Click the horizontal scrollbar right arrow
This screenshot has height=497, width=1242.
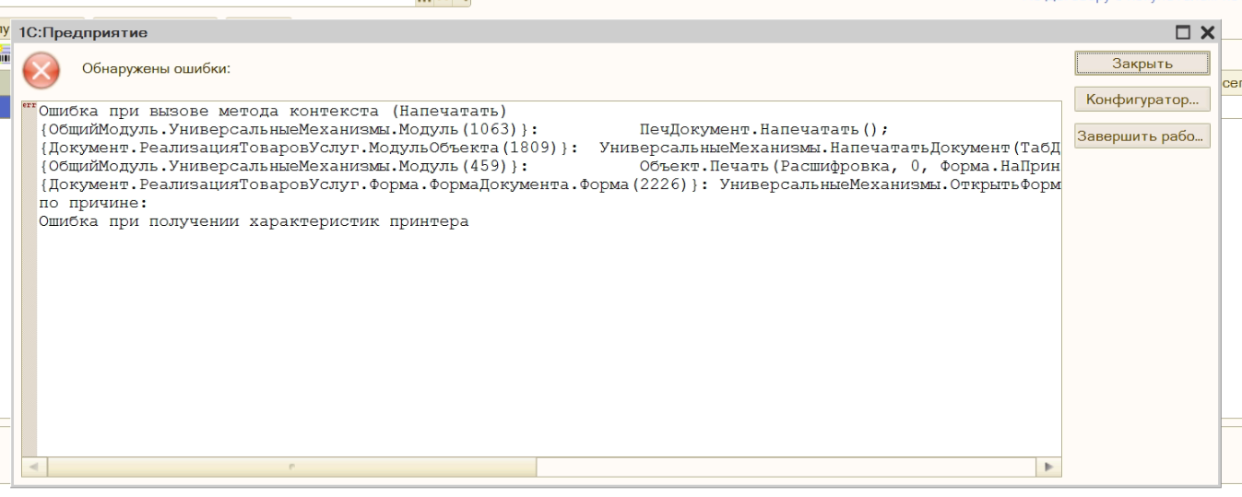coord(1050,467)
